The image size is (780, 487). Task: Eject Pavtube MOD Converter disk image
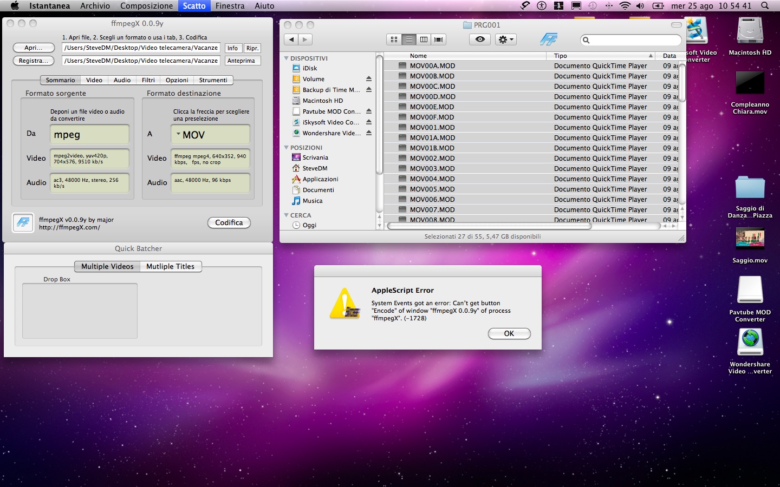click(x=369, y=111)
